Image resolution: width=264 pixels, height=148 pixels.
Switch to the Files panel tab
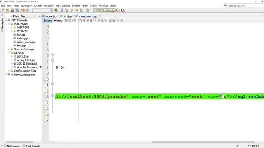tap(16, 16)
